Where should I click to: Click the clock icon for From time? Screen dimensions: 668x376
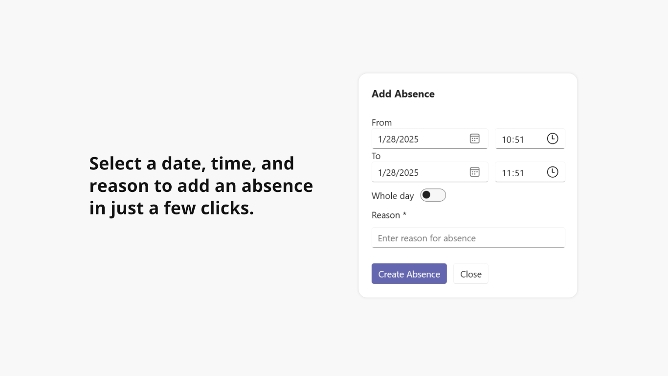click(x=552, y=139)
